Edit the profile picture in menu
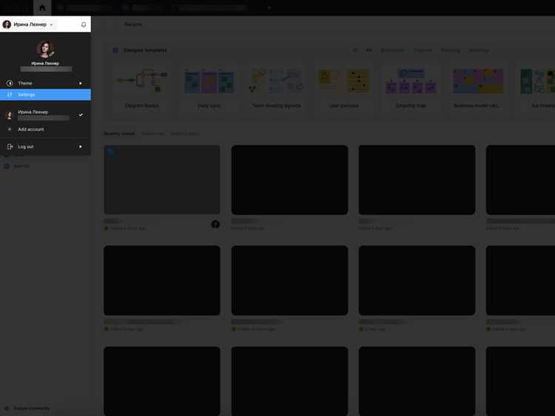Screen dimensions: 555x416 click(45, 50)
